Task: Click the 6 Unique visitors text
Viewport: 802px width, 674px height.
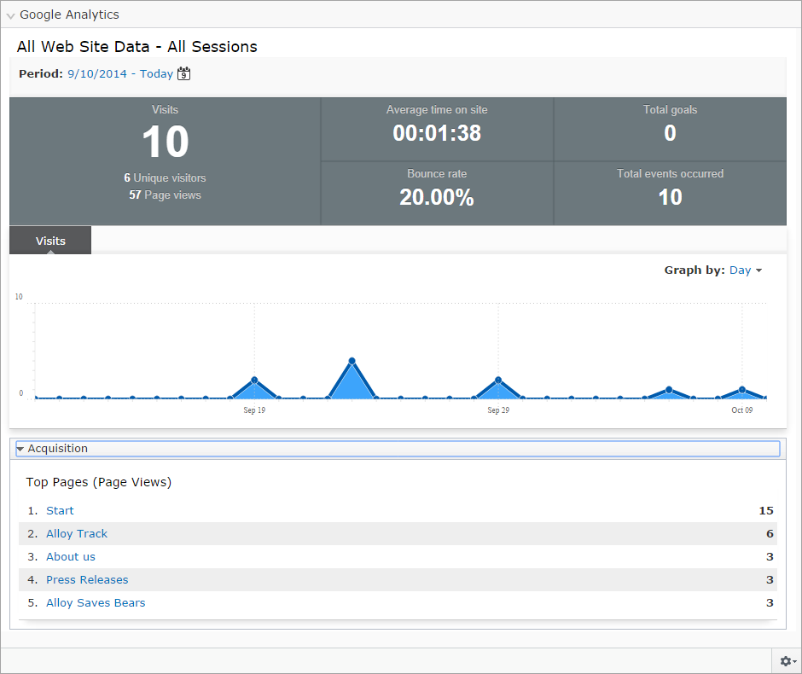Action: pos(165,178)
